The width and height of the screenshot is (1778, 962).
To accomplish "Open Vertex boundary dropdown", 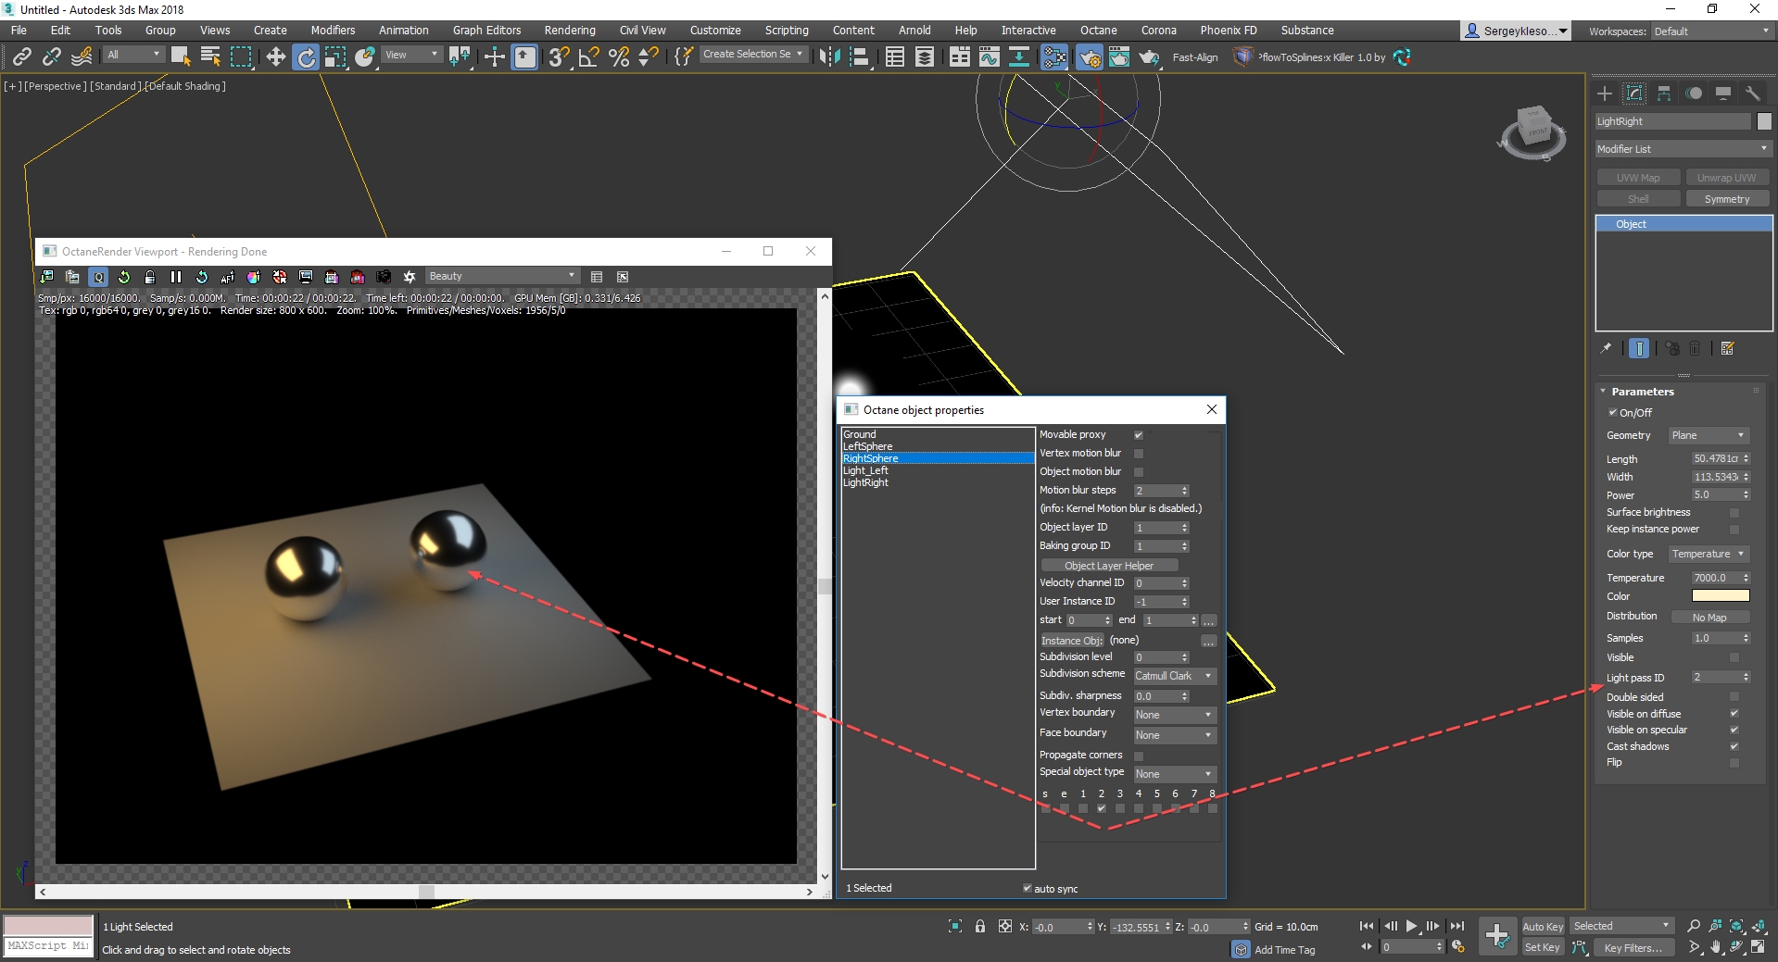I will [1174, 715].
